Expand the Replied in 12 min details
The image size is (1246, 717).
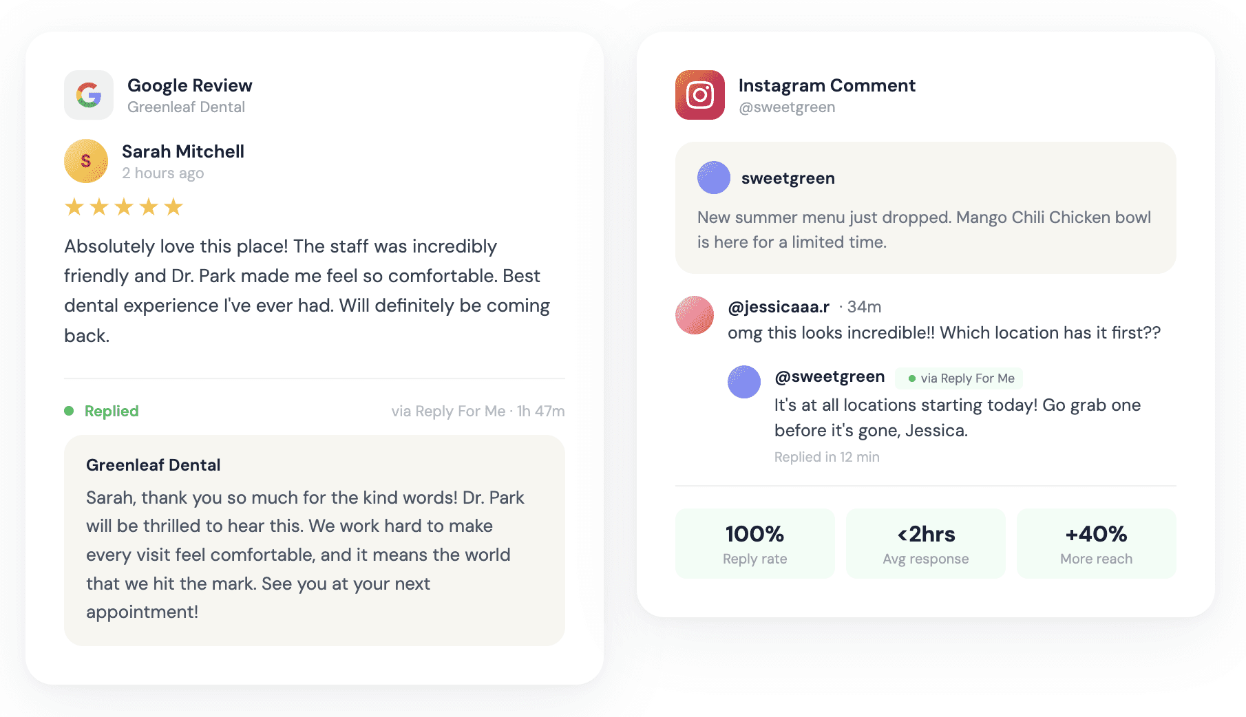tap(826, 456)
